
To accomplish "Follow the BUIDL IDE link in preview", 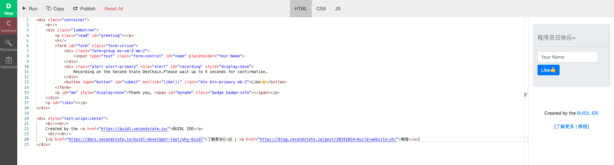I will pyautogui.click(x=587, y=113).
